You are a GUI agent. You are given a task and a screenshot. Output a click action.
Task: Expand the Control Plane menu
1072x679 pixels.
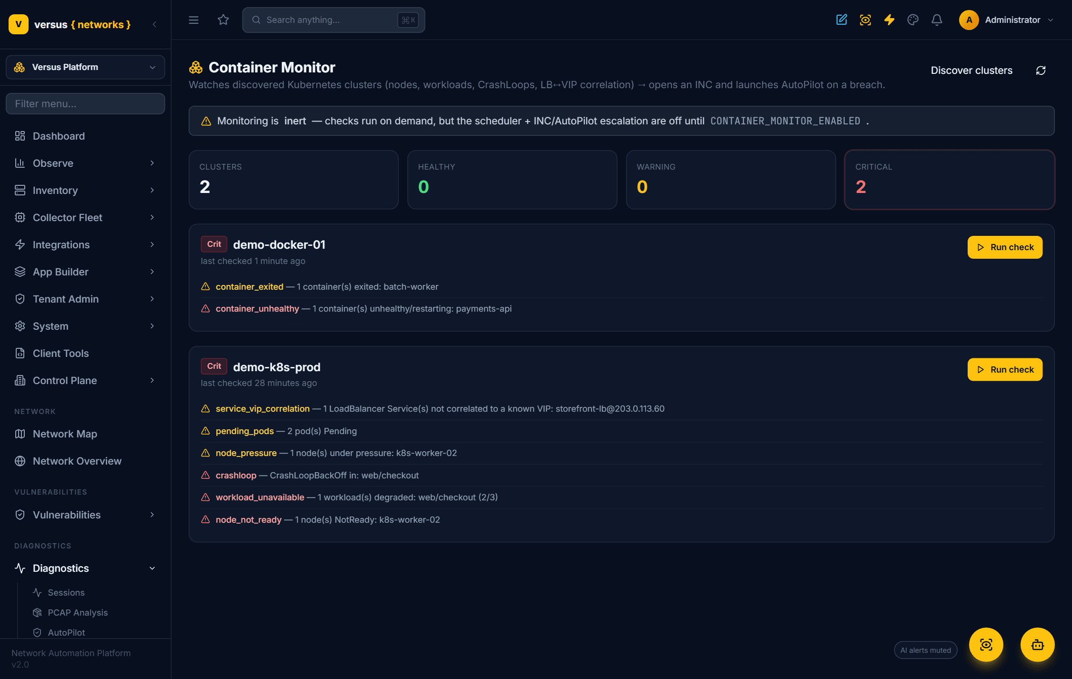point(85,380)
